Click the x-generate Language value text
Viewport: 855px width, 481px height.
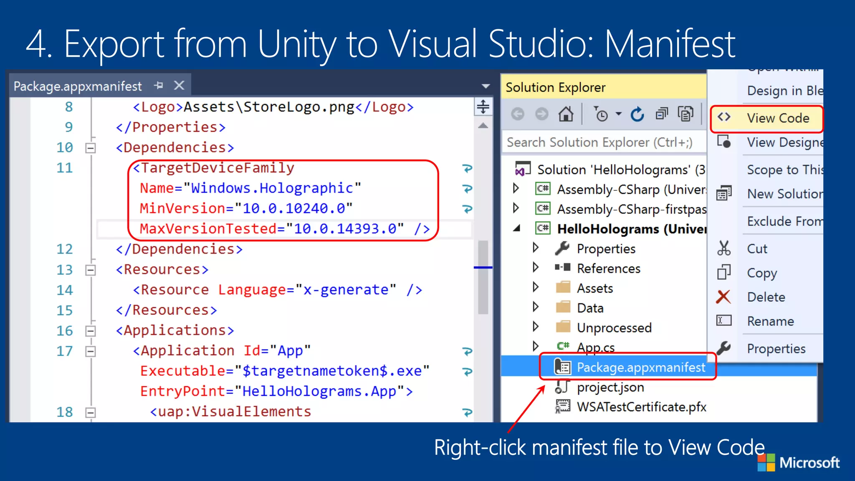[346, 290]
